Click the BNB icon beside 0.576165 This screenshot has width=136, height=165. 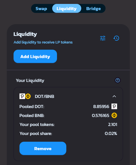pyautogui.click(x=114, y=115)
